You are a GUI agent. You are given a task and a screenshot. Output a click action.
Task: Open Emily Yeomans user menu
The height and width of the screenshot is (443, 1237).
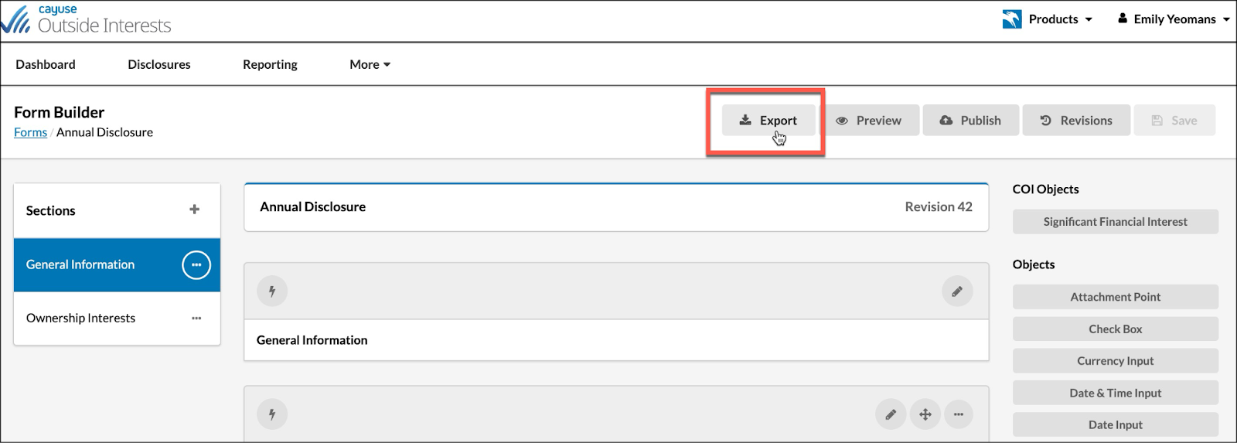[1174, 19]
